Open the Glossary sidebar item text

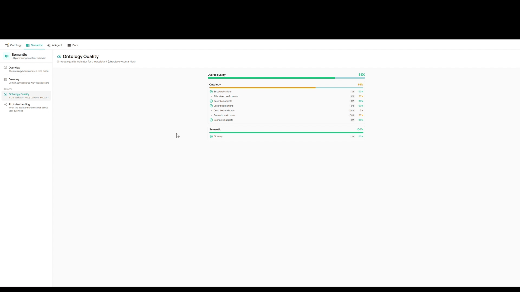14,79
